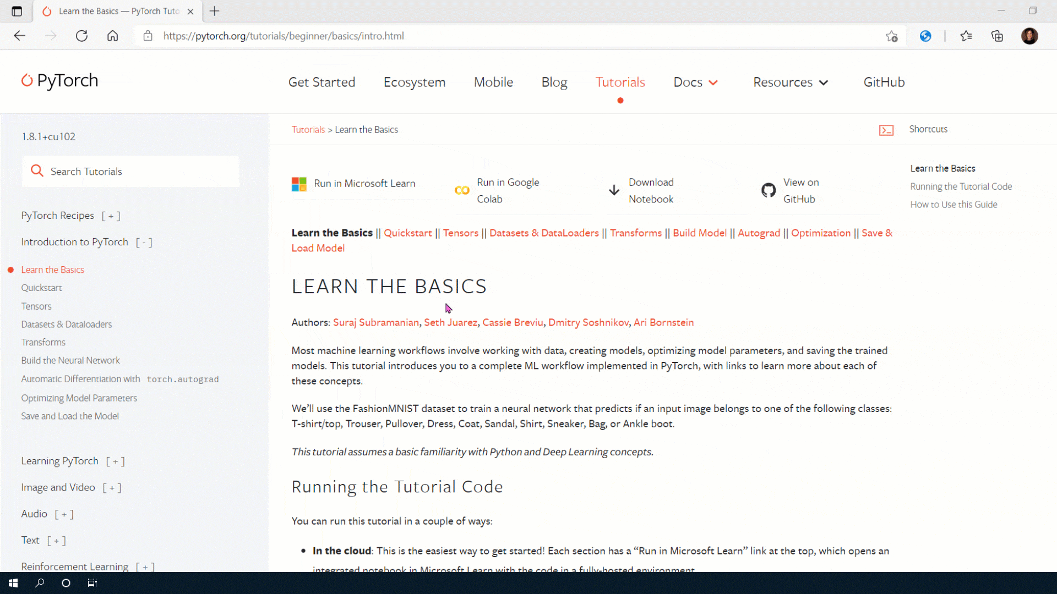Add page to favorites star icon

pos(892,36)
